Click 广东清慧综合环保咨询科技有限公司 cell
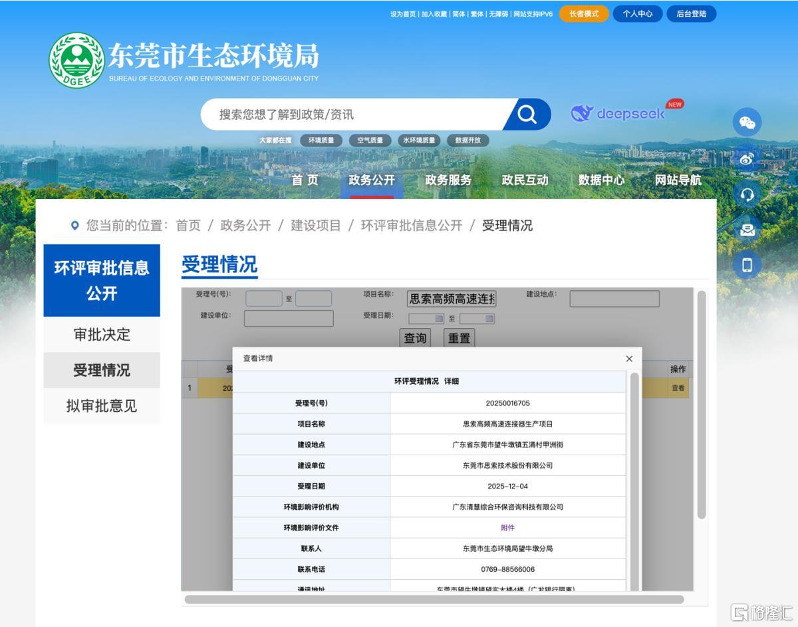The height and width of the screenshot is (627, 798). (x=507, y=507)
